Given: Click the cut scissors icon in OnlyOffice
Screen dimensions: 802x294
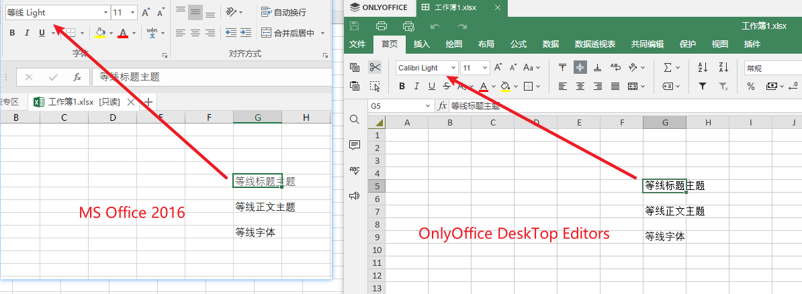Looking at the screenshot, I should [375, 68].
